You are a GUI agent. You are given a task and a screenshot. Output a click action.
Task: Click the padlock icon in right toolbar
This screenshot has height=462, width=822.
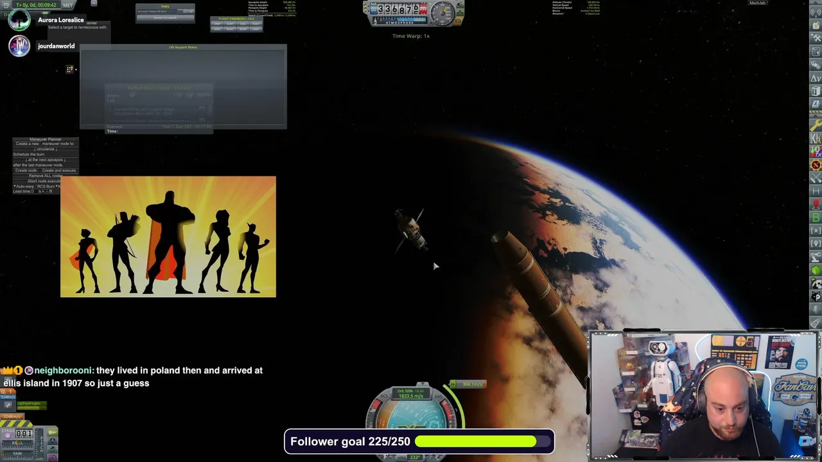point(816,26)
